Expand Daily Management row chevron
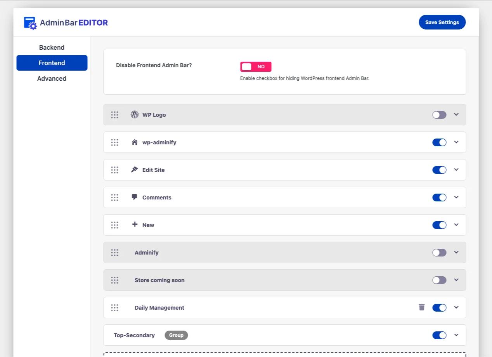492x357 pixels. click(456, 307)
